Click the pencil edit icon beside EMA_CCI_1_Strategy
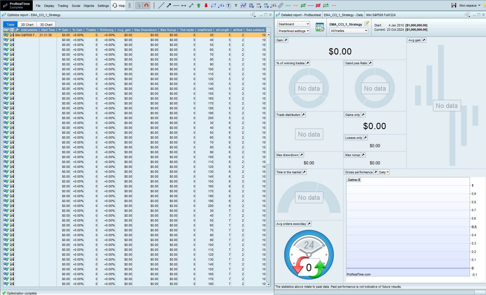This screenshot has height=295, width=486. click(x=367, y=24)
